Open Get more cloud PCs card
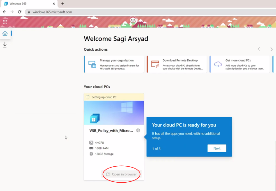276x191 pixels. click(x=239, y=64)
